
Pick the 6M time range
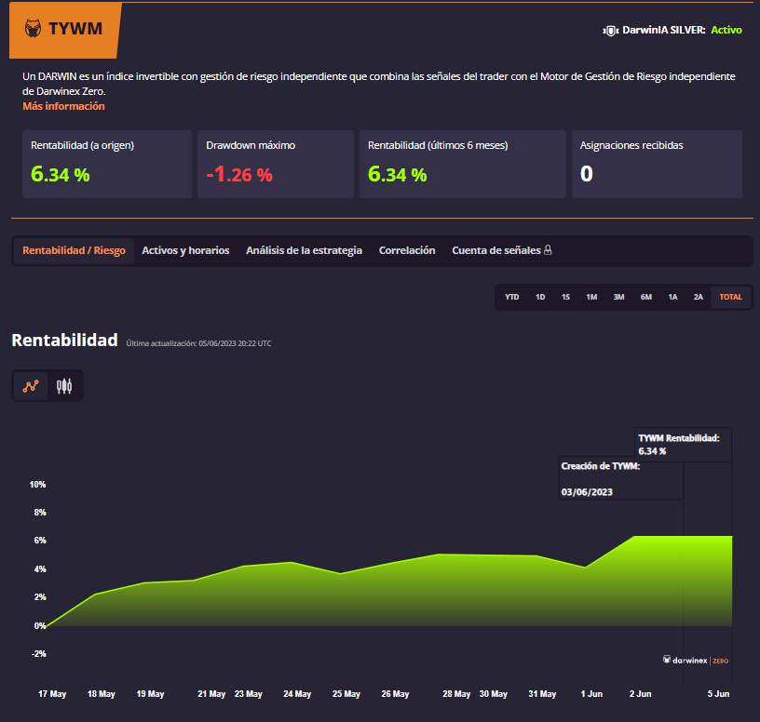point(646,297)
